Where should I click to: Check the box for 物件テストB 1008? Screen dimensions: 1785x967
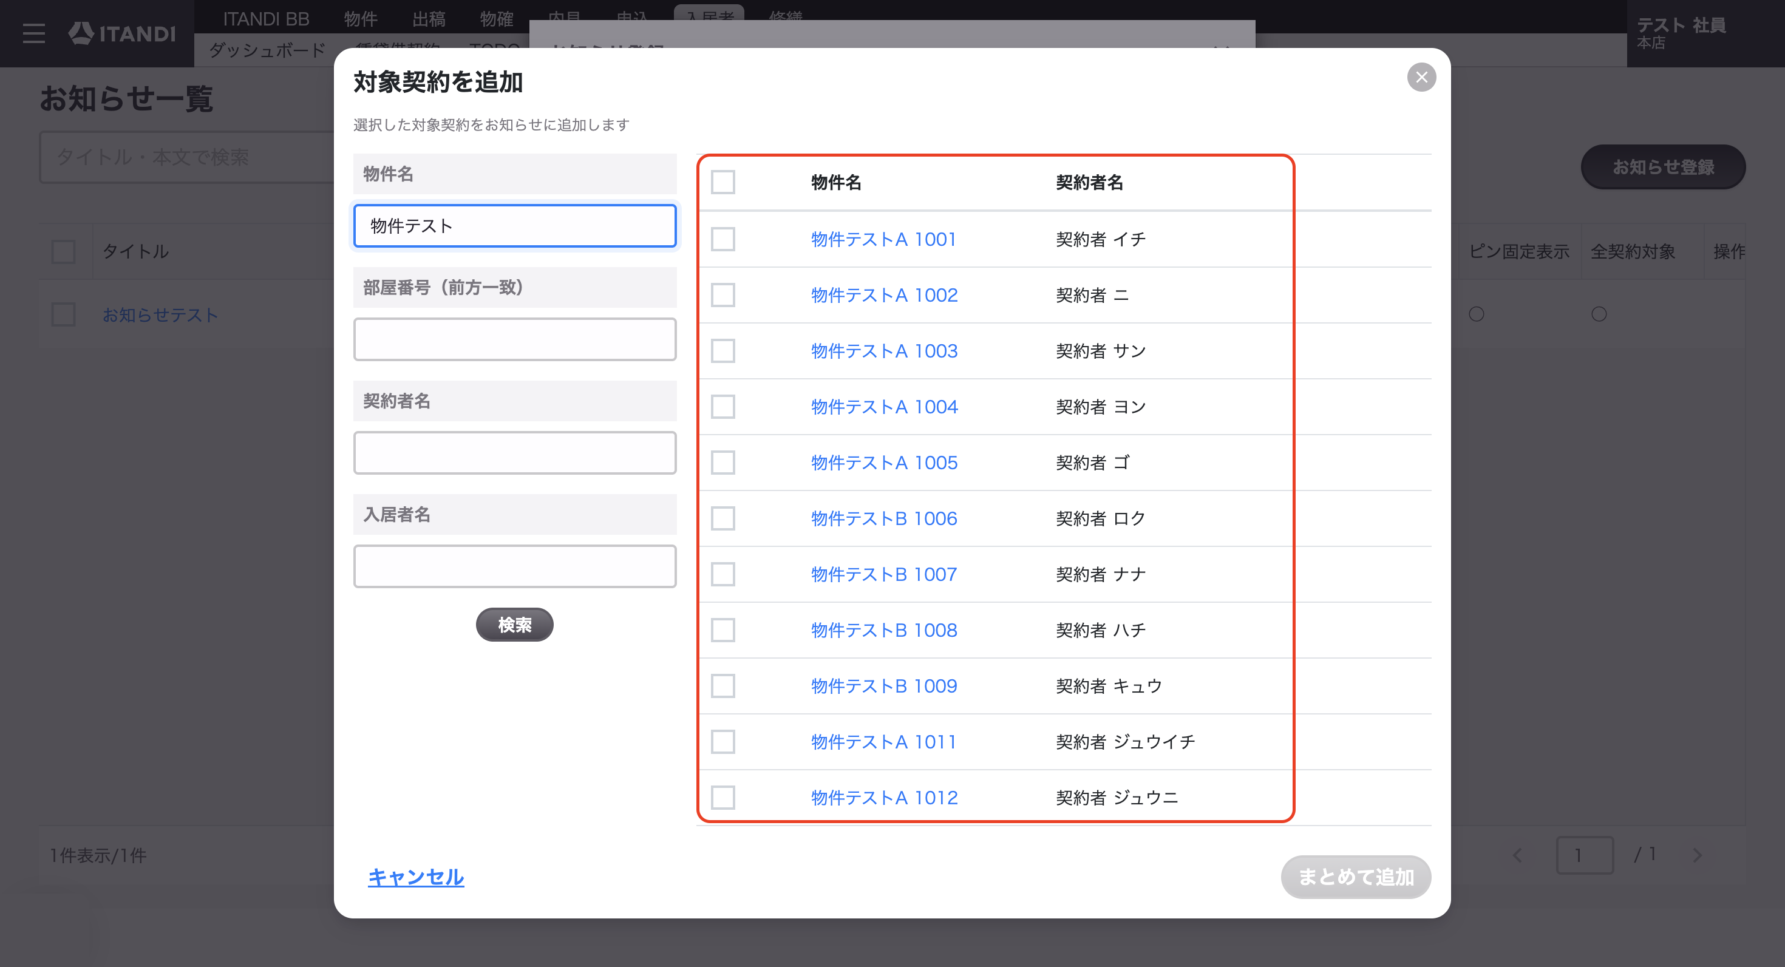click(x=722, y=630)
